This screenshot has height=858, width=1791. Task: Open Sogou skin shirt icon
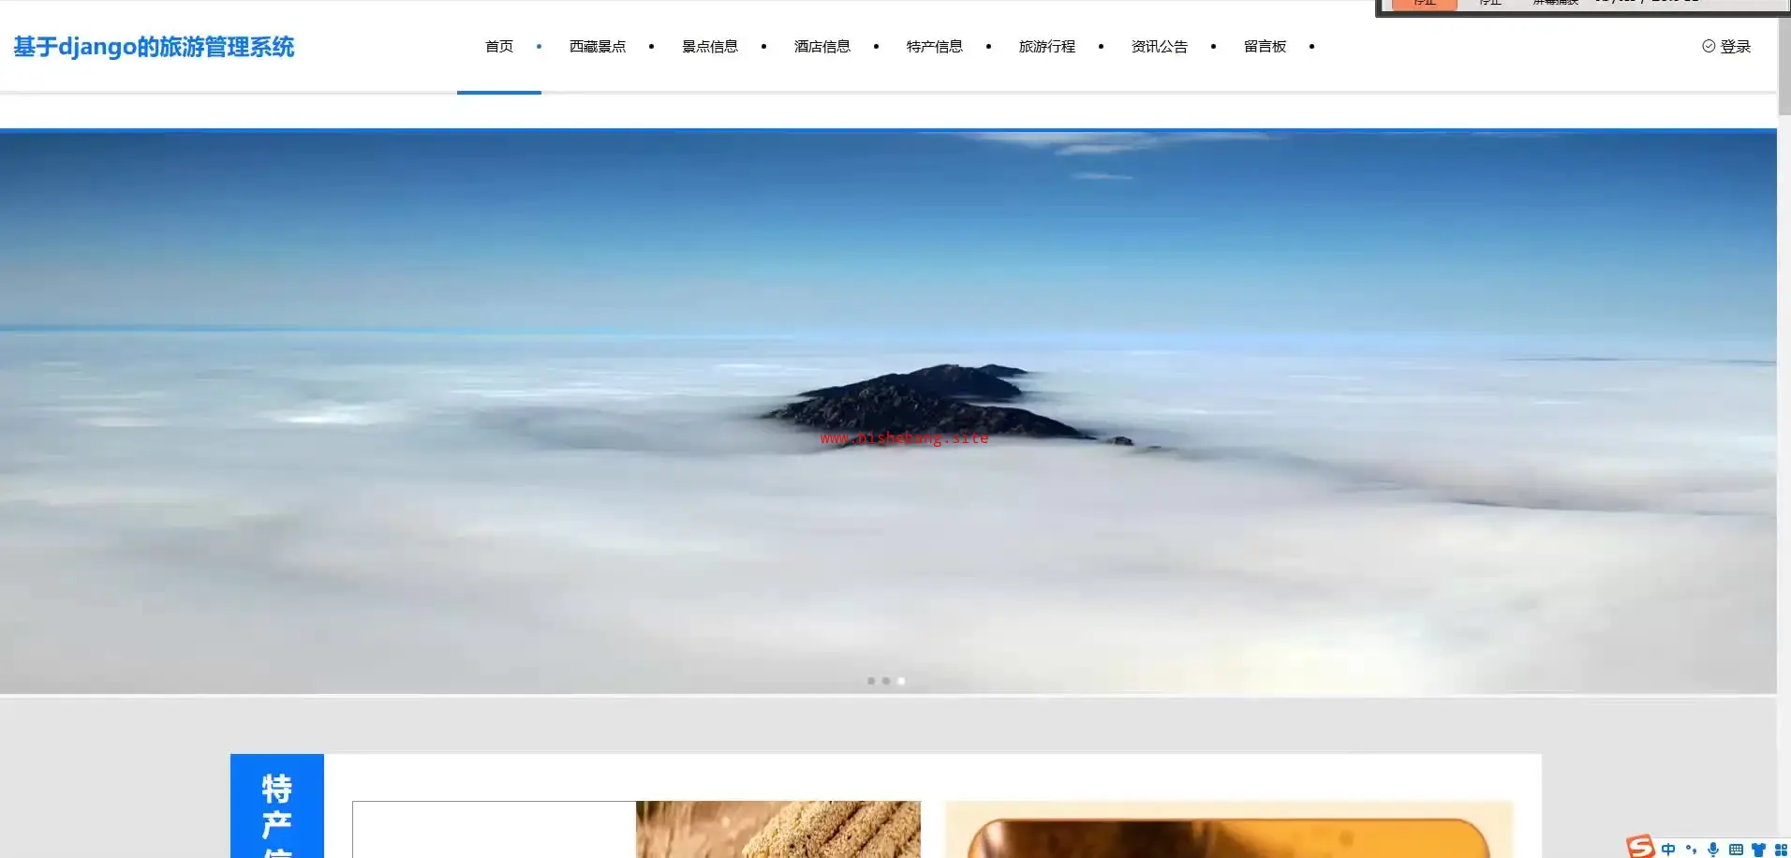(1758, 850)
